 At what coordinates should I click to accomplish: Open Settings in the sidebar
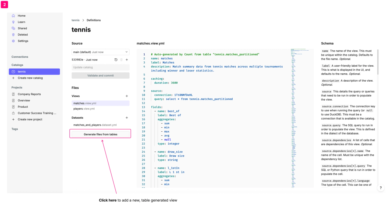pos(23,41)
